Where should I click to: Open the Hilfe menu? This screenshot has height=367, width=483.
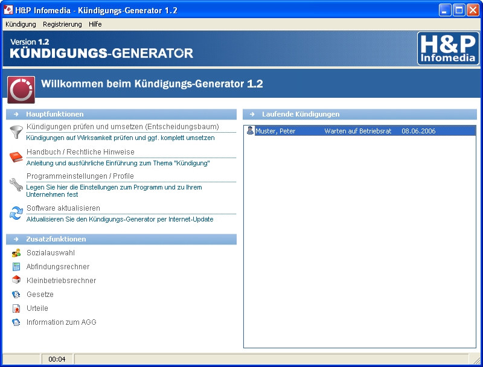click(95, 24)
